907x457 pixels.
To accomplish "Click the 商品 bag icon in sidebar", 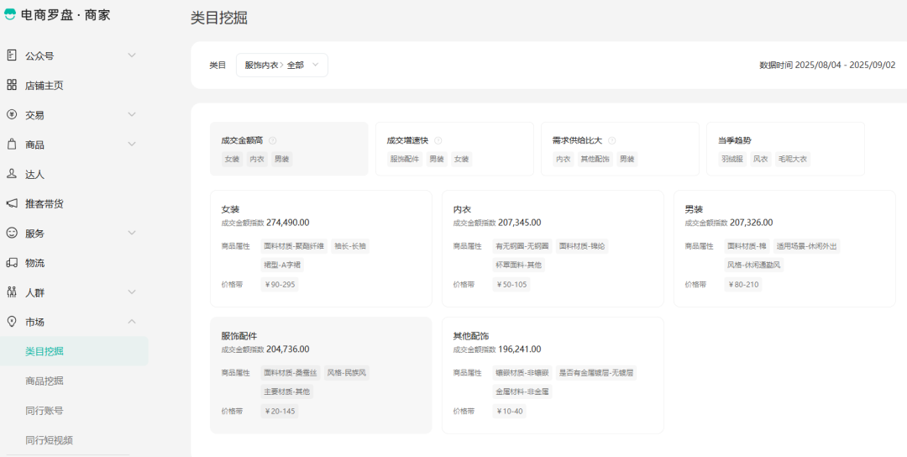I will pos(12,144).
